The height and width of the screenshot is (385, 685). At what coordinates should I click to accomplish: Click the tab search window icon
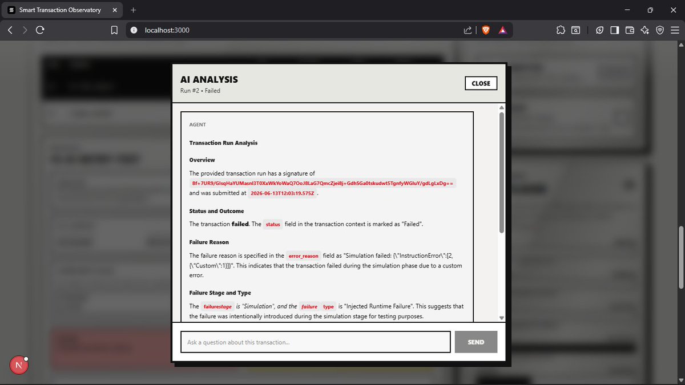[x=575, y=30]
